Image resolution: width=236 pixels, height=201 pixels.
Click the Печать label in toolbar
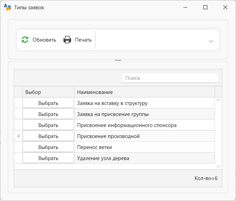[83, 40]
